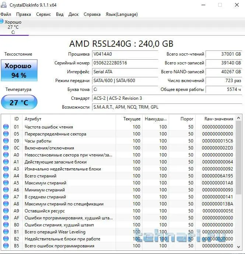Click the Текущее column header

tap(129, 119)
